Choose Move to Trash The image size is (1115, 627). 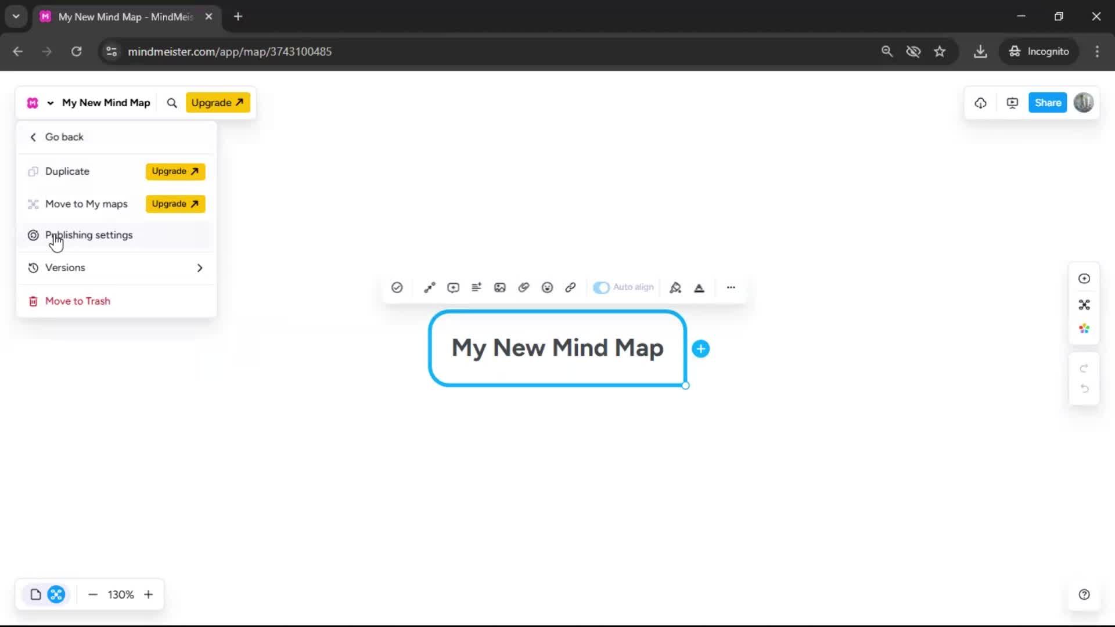(116, 301)
